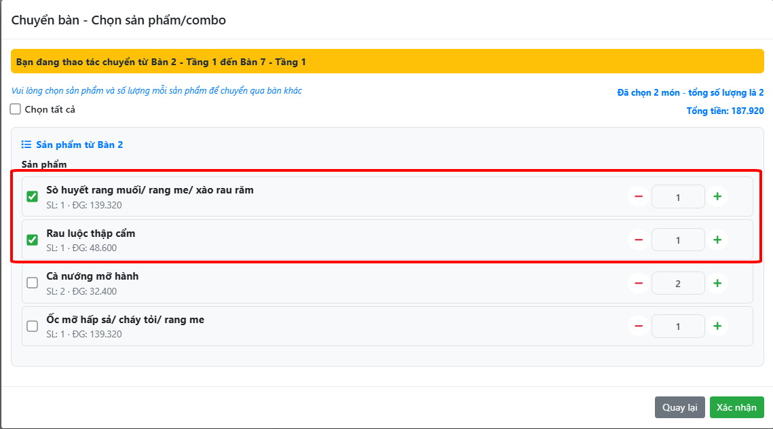The width and height of the screenshot is (773, 429).
Task: Increase quantity for Sò huyết rang muối
Action: (717, 197)
